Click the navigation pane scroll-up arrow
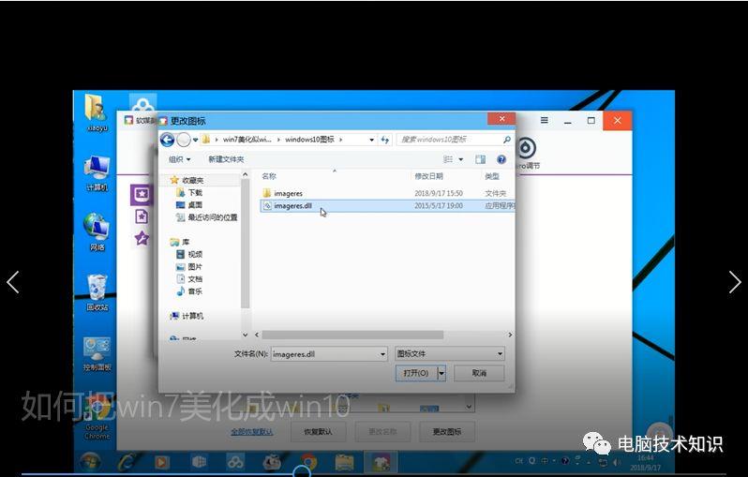 point(246,174)
